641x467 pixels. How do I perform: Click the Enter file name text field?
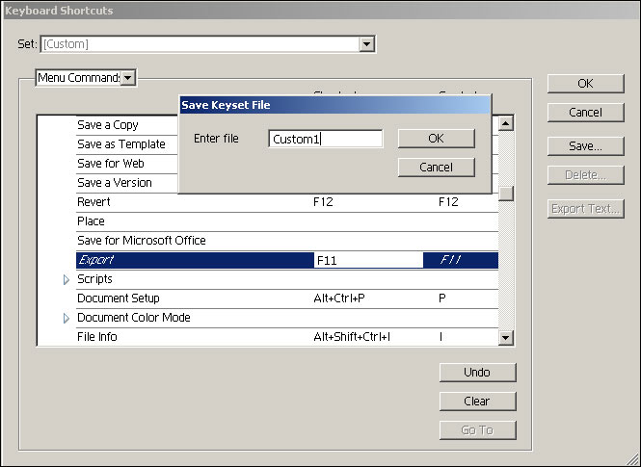click(x=325, y=139)
